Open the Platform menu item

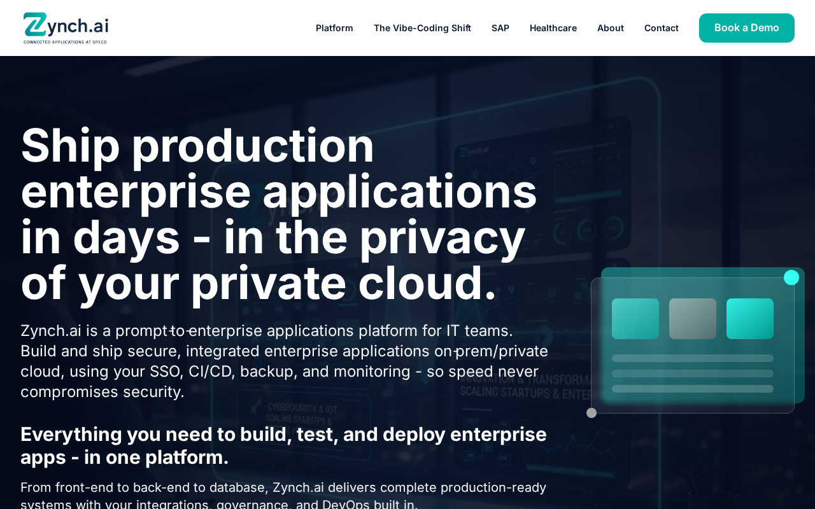334,28
